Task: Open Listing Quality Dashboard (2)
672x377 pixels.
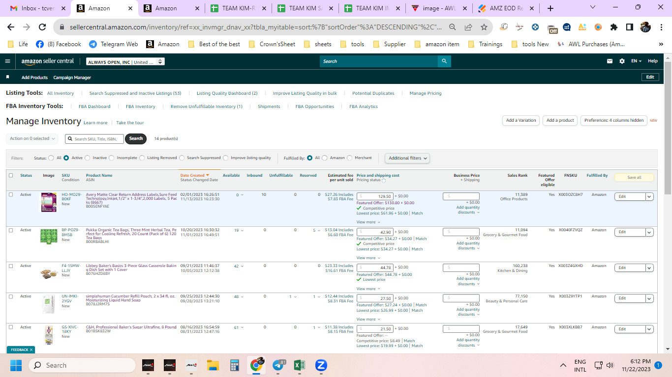Action: click(x=227, y=93)
